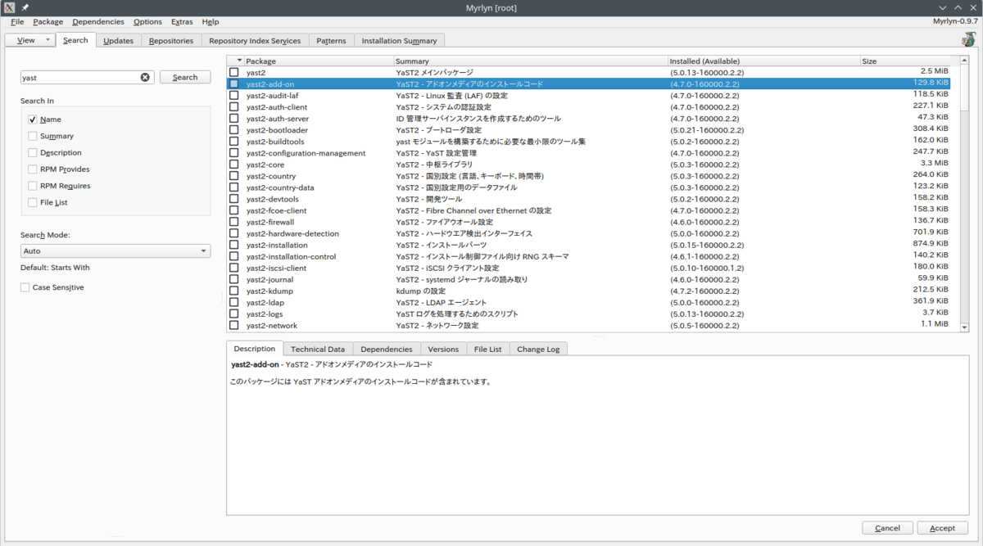Enable the File List search checkbox
The image size is (983, 546).
33,202
